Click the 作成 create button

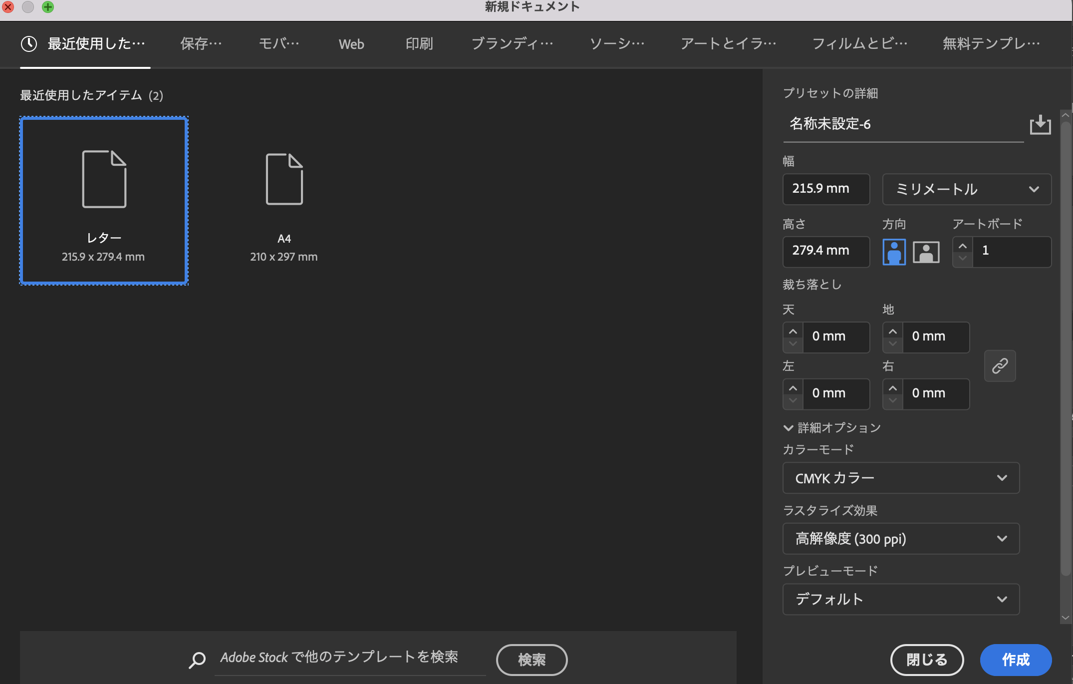click(x=1016, y=660)
